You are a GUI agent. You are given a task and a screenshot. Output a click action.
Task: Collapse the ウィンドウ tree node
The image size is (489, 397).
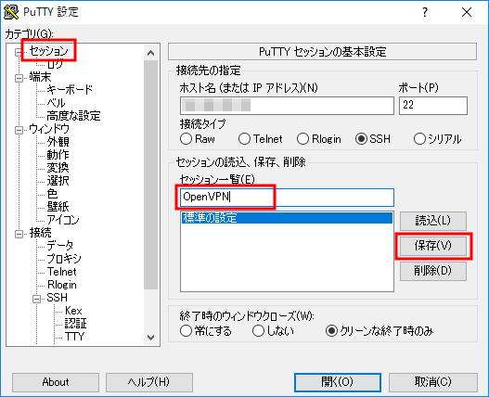tap(19, 130)
